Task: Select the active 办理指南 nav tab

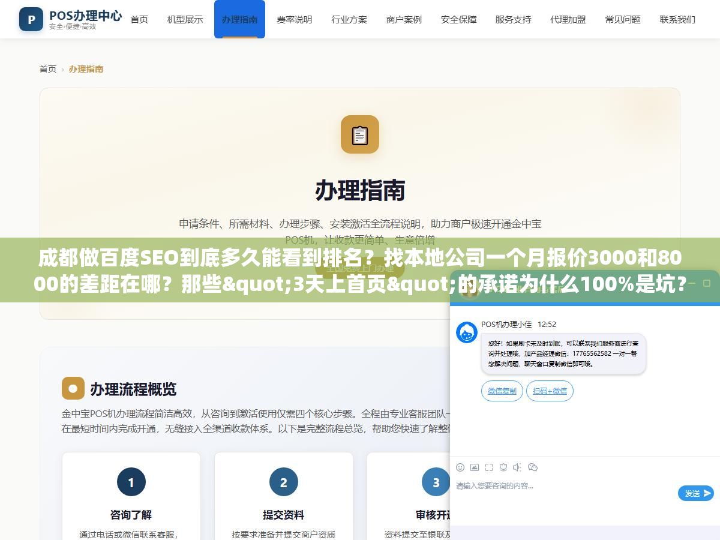Action: click(239, 19)
